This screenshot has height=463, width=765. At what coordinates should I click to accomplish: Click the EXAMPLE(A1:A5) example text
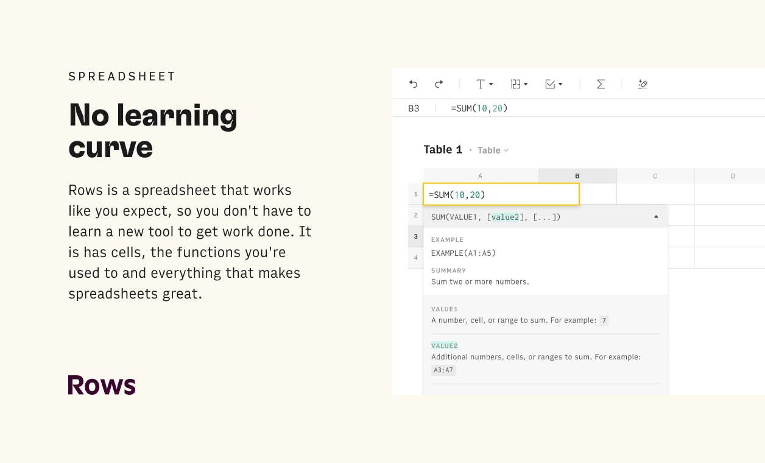(464, 253)
